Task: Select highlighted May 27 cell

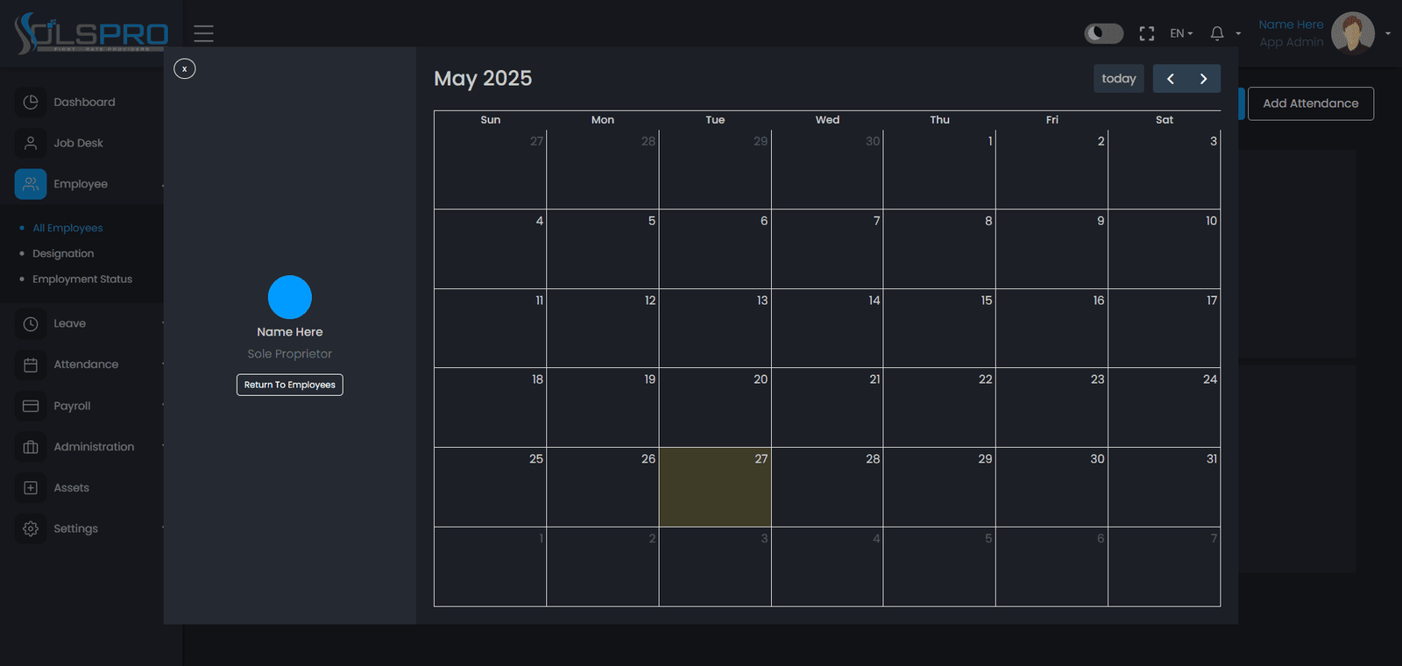Action: pyautogui.click(x=715, y=487)
